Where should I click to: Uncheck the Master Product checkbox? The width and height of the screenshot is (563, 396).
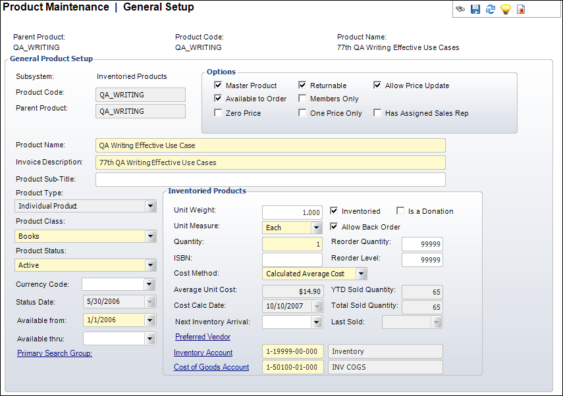click(x=218, y=86)
